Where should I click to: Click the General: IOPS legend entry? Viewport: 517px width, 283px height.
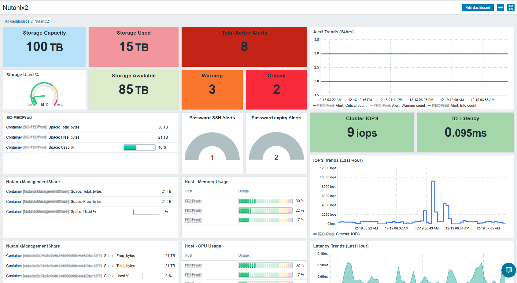337,234
